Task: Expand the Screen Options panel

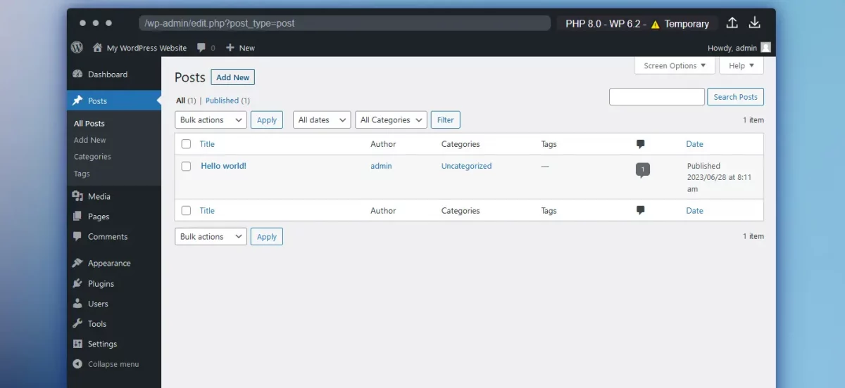Action: [x=675, y=65]
